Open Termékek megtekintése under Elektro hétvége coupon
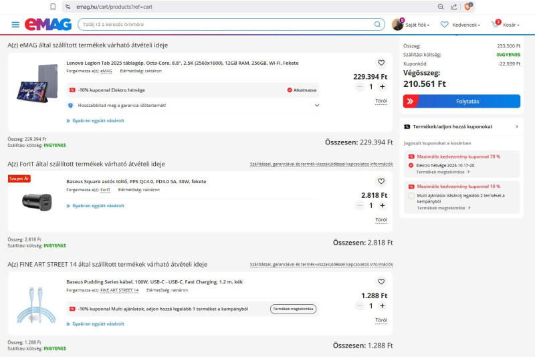This screenshot has width=535, height=357. tap(443, 172)
